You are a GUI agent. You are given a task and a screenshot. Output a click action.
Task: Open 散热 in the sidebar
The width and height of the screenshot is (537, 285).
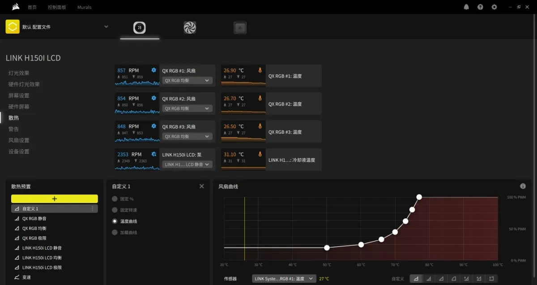click(x=13, y=118)
